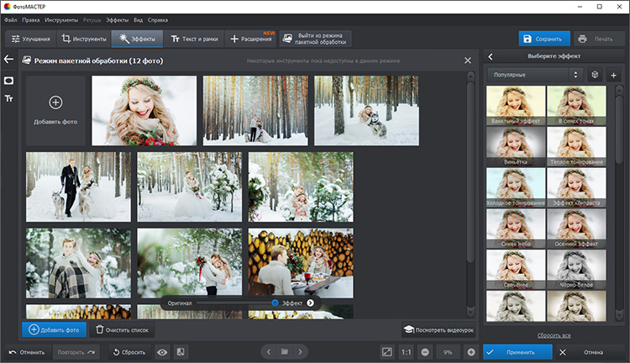Click the zoom in plus icon
630x363 pixels.
(x=471, y=352)
